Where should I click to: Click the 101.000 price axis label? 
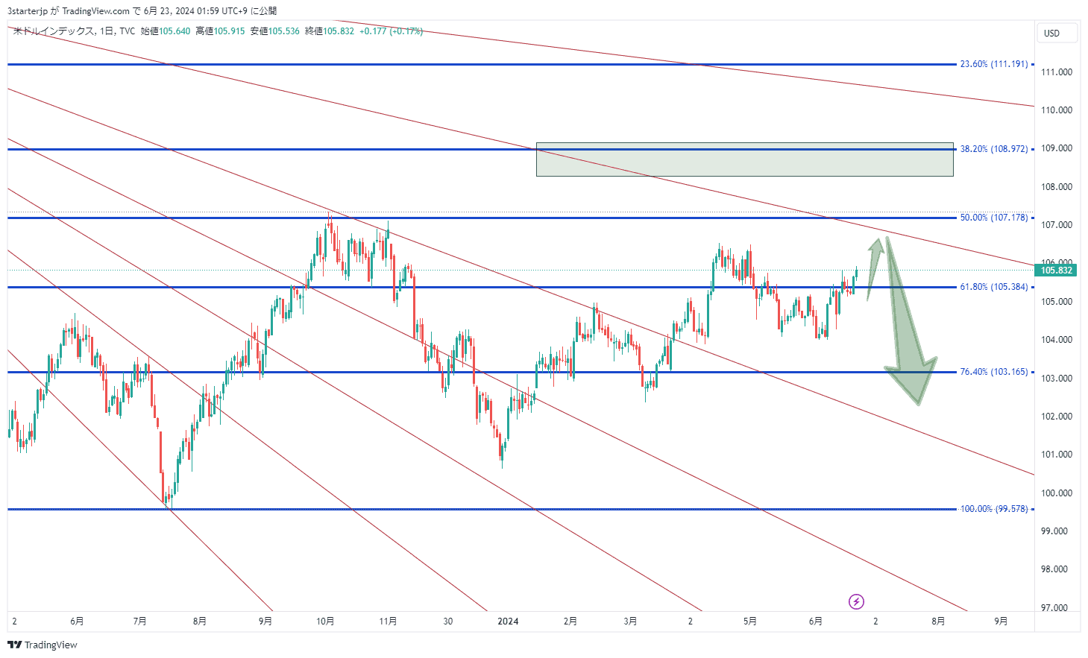click(x=1057, y=455)
